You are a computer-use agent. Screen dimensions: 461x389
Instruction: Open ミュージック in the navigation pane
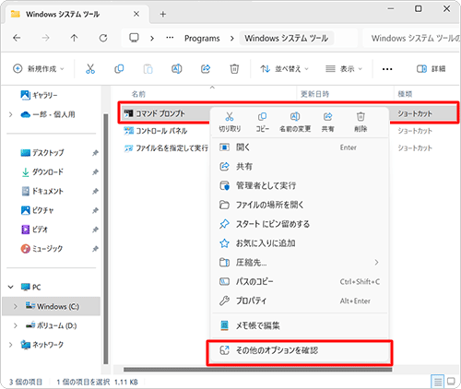tap(41, 248)
